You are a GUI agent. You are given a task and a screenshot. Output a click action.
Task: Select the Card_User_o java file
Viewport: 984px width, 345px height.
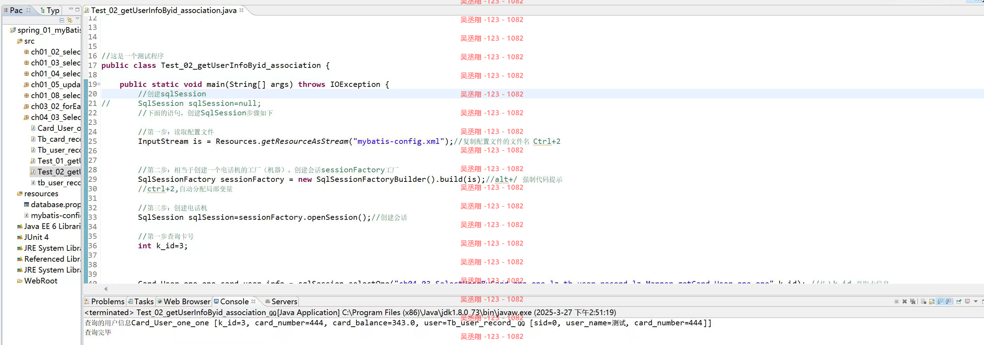pos(56,128)
